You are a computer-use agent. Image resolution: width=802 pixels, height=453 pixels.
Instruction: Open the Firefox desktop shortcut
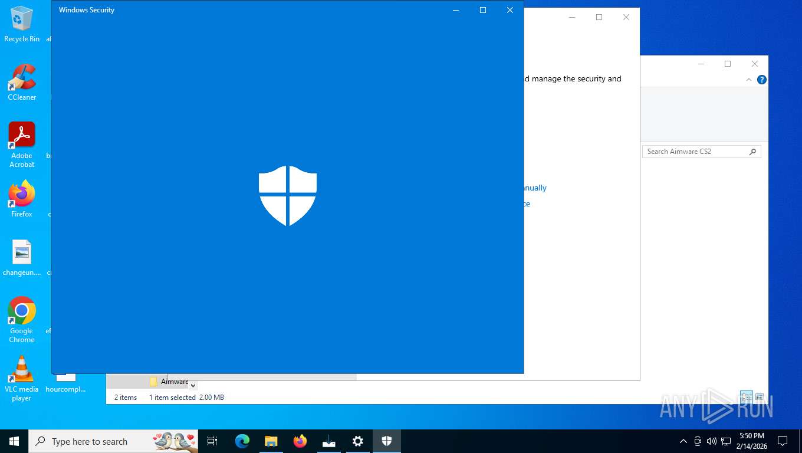click(x=22, y=200)
